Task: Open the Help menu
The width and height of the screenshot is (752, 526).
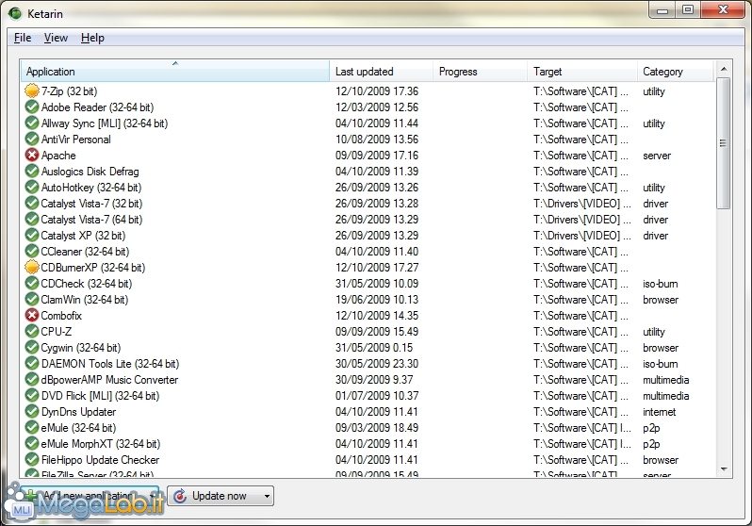Action: point(92,38)
